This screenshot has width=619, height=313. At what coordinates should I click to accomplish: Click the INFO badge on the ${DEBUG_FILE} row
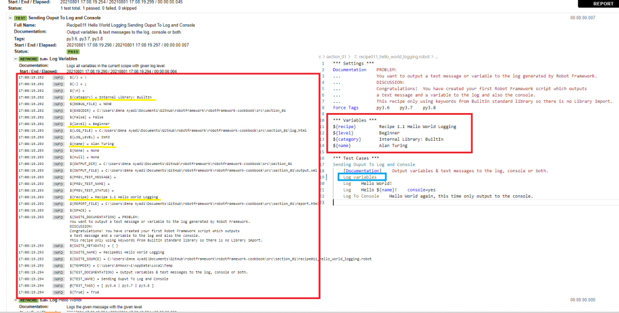coord(58,105)
